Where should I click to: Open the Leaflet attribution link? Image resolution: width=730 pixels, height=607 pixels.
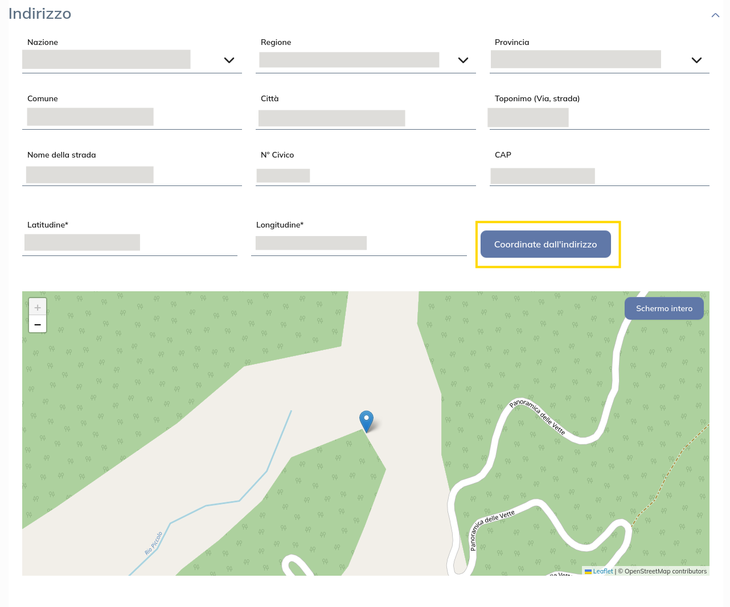602,571
